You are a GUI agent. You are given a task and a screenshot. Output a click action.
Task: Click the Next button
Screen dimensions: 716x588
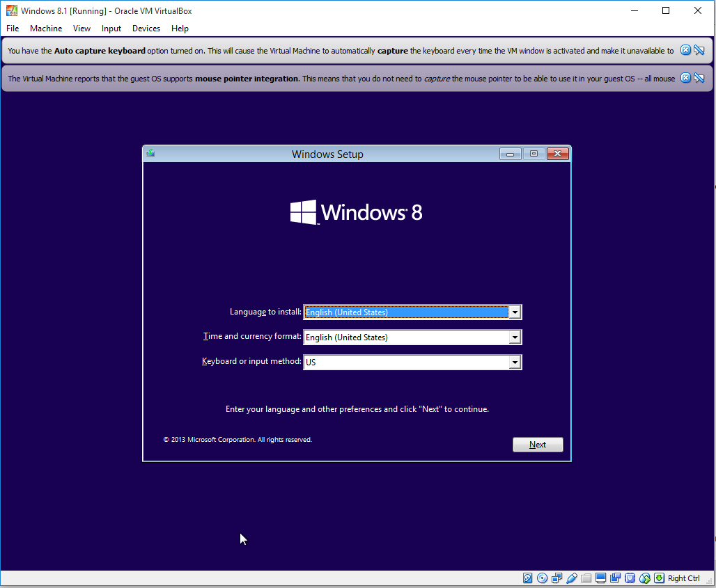[x=538, y=444]
